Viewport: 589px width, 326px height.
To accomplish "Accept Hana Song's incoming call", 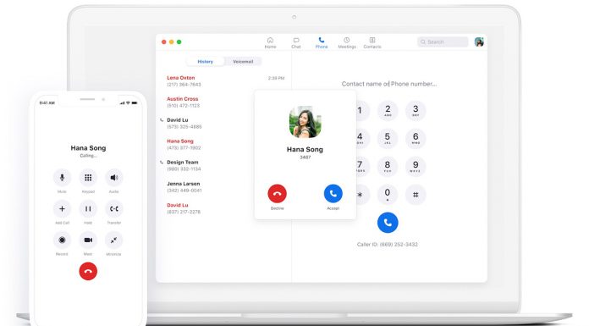I will click(333, 194).
